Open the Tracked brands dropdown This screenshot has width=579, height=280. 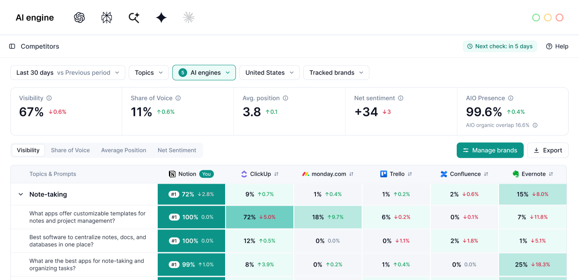coord(336,72)
